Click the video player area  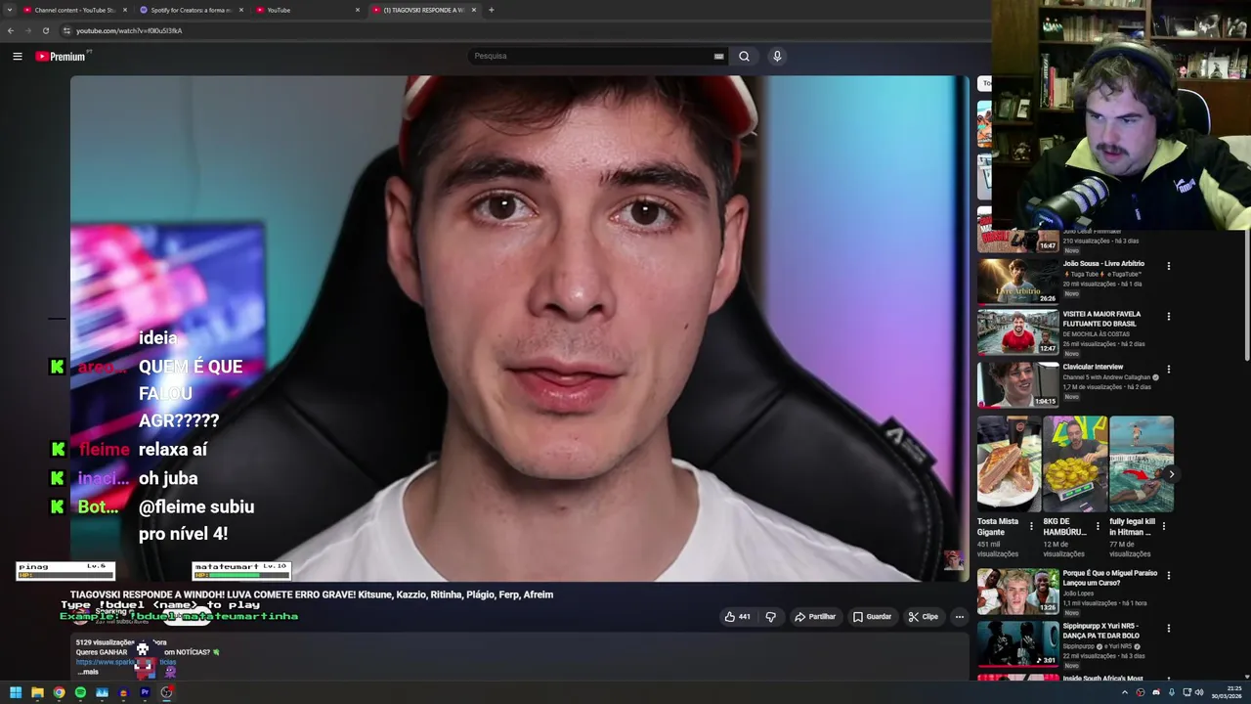point(519,329)
